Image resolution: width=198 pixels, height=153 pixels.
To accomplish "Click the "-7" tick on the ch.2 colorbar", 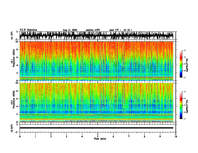I will (x=184, y=119).
